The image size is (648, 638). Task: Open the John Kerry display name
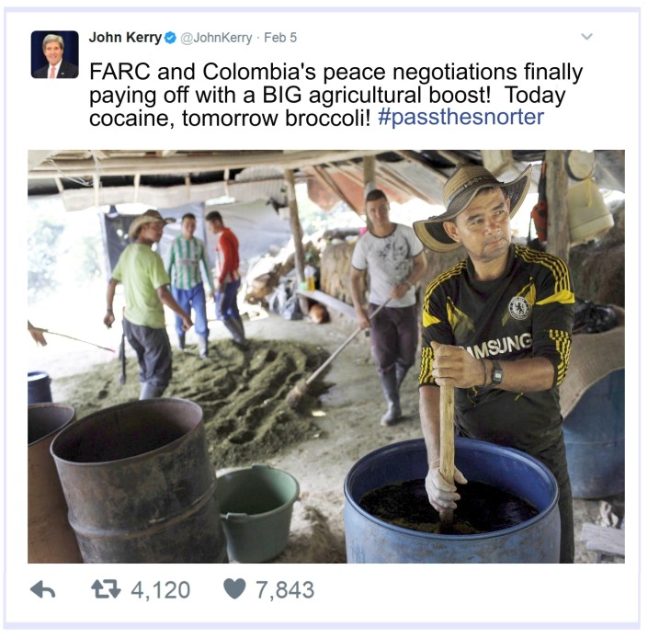125,38
